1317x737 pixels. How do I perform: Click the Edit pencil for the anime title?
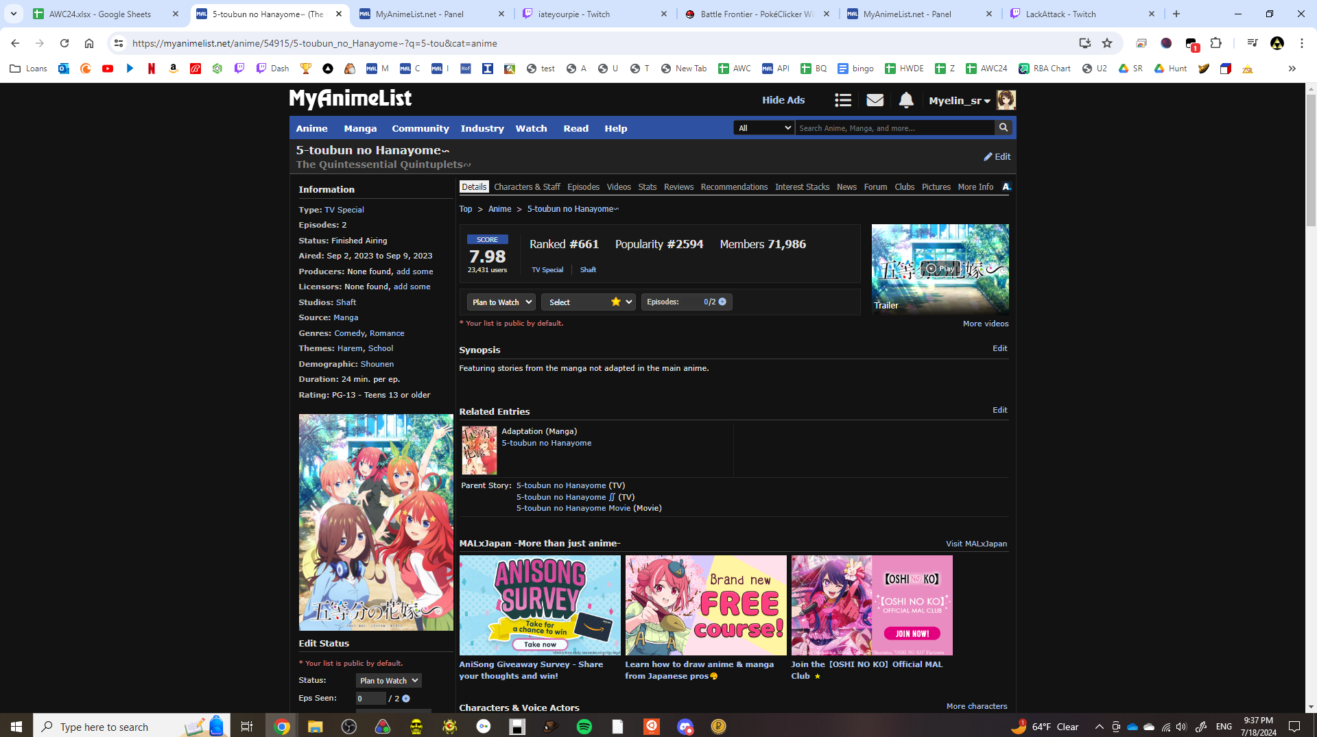tap(997, 156)
